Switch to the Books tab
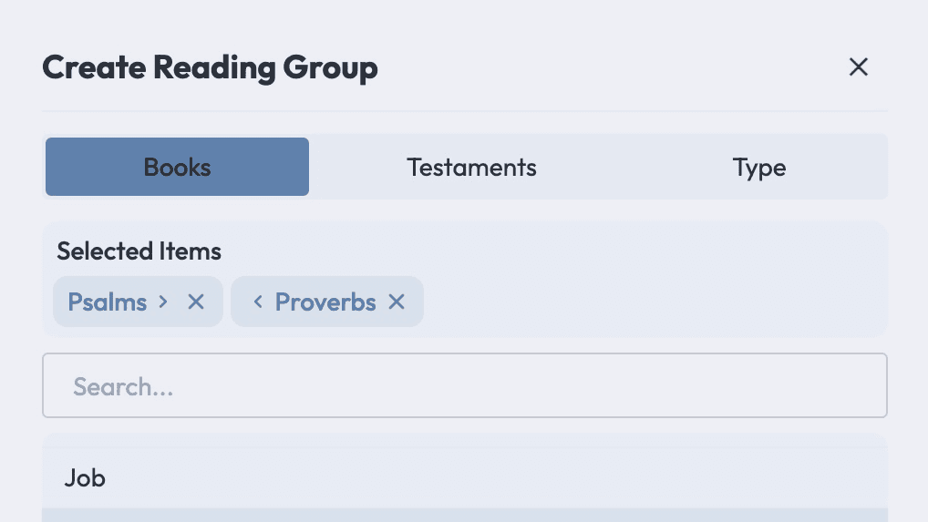The width and height of the screenshot is (928, 522). (x=177, y=167)
